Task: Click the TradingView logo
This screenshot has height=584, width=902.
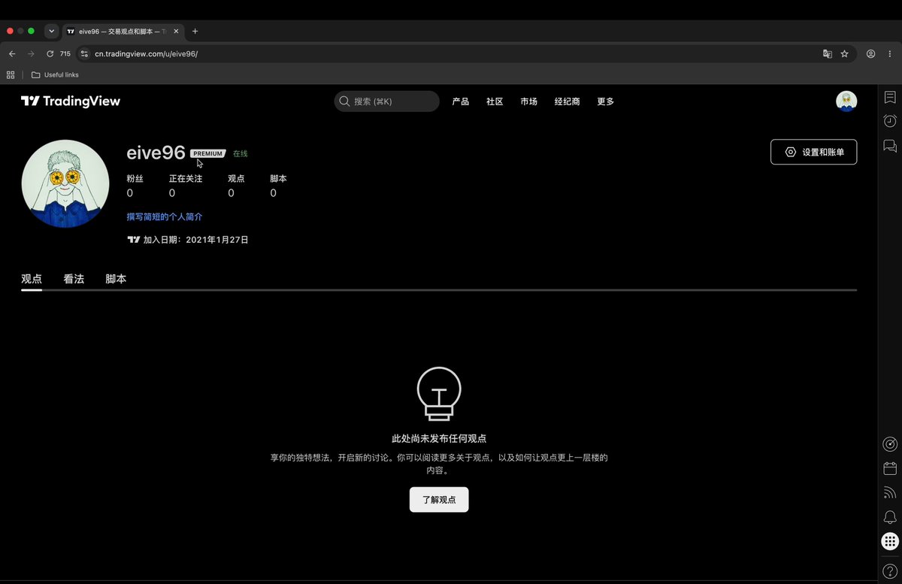Action: coord(71,101)
